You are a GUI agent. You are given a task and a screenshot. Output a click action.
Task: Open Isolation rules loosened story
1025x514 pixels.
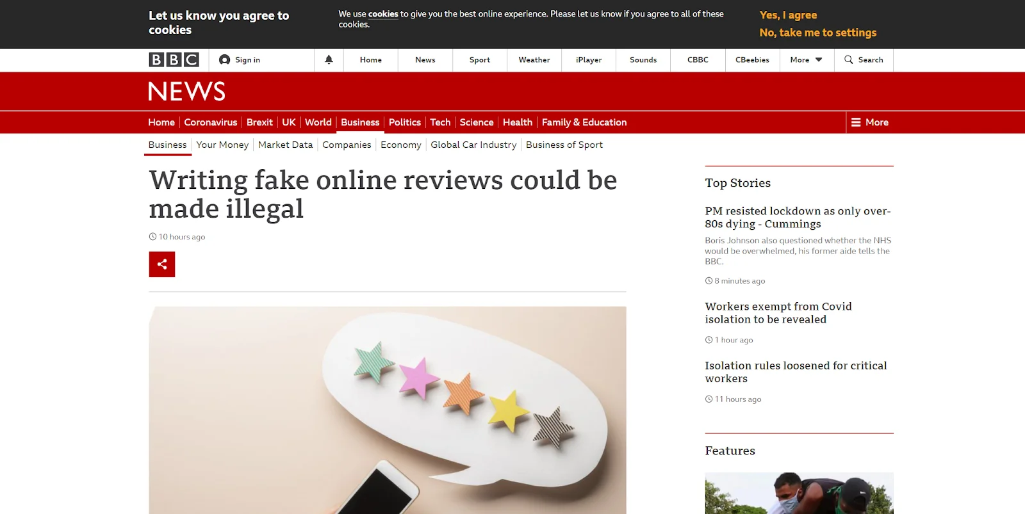[x=796, y=372]
